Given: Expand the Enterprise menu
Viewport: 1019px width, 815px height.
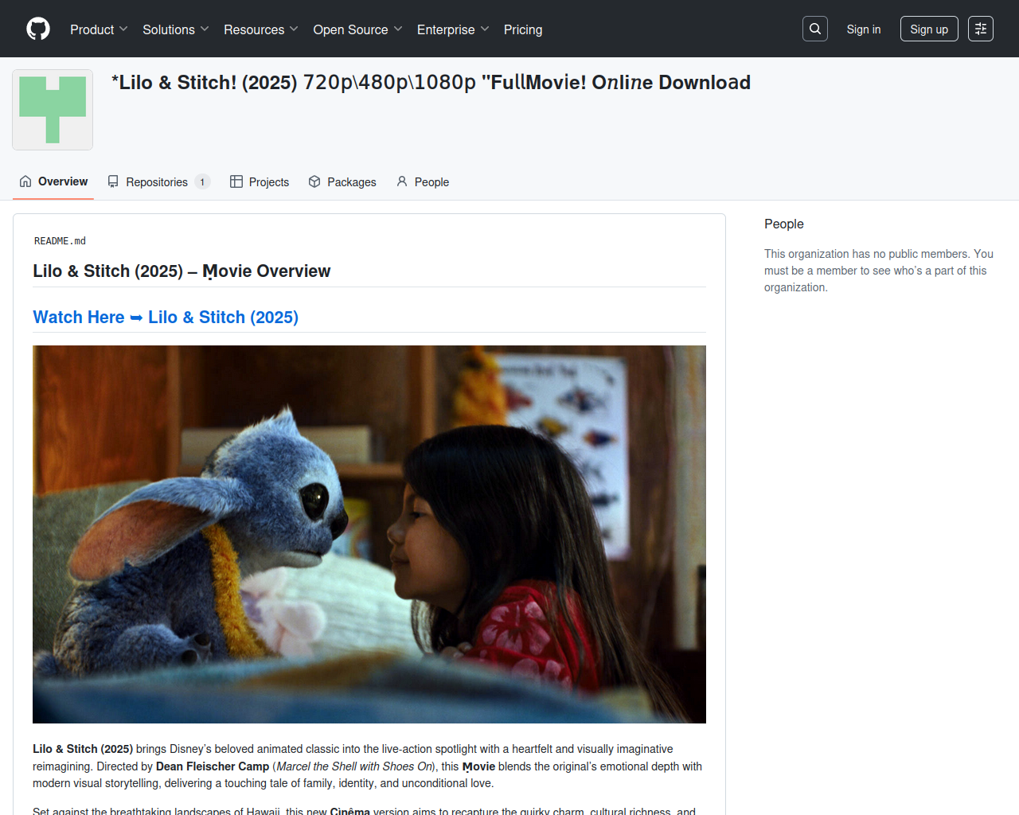Looking at the screenshot, I should [453, 29].
